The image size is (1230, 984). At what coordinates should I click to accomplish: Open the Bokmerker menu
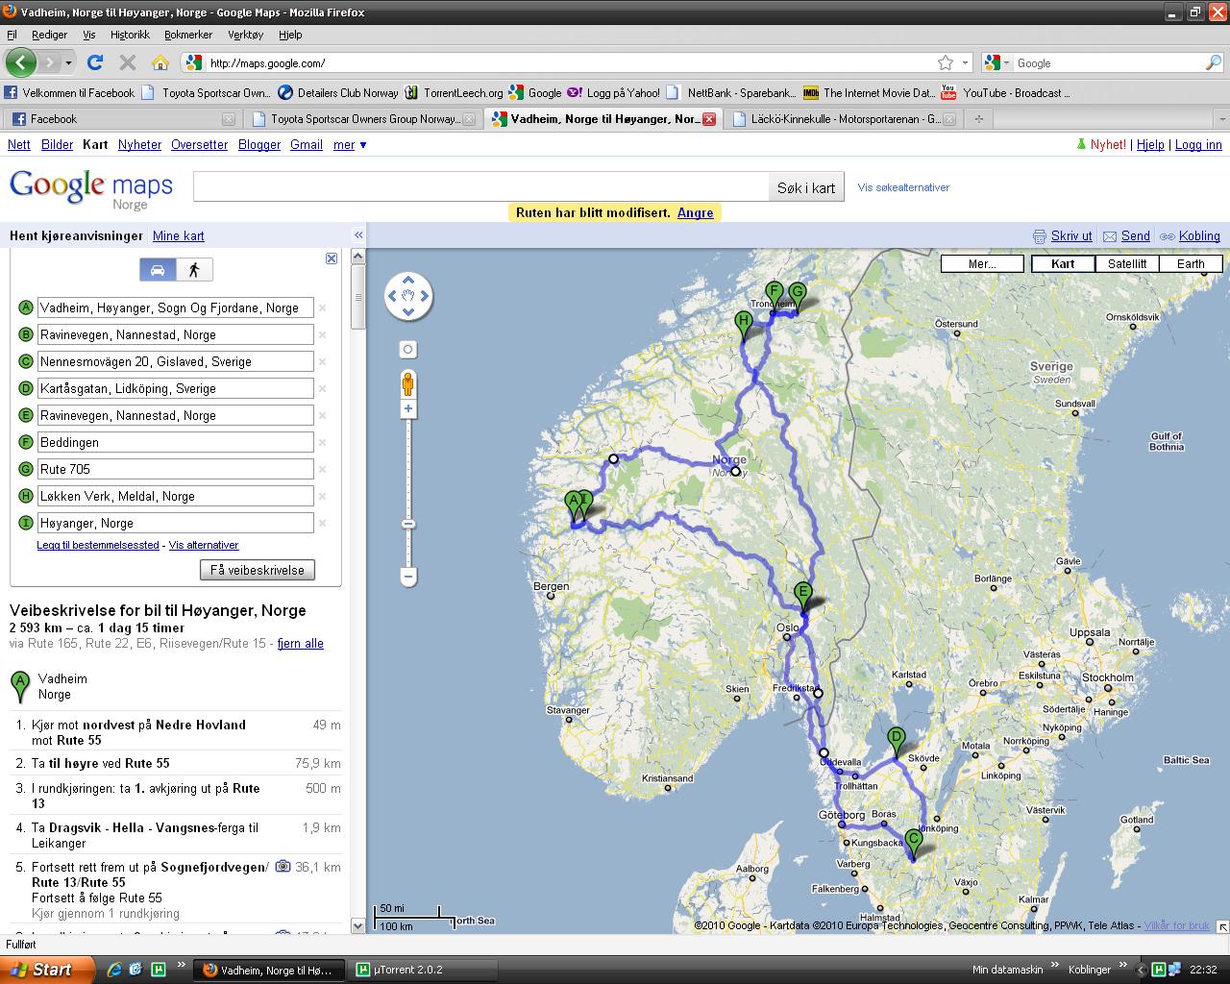click(x=187, y=35)
